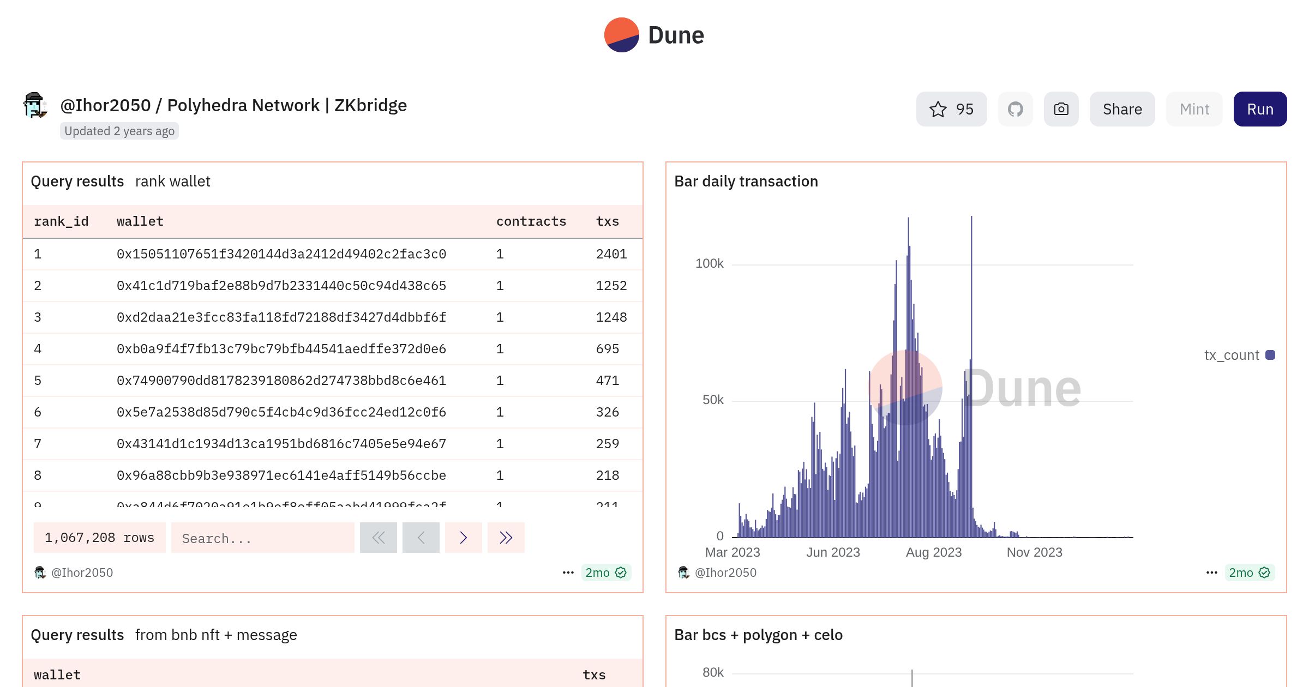Screen dimensions: 1309x687
Task: Open Ihor2050 profile avatar in header
Action: point(35,105)
